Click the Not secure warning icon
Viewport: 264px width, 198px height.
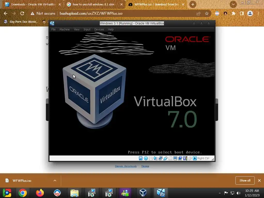tap(32, 13)
